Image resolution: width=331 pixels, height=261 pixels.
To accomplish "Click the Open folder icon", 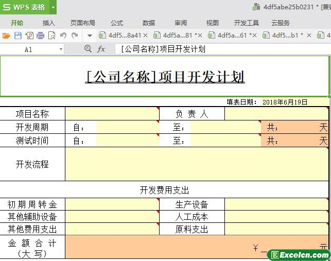I will click(6, 36).
